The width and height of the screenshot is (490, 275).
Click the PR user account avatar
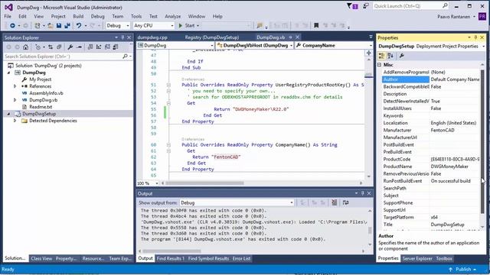tap(482, 16)
